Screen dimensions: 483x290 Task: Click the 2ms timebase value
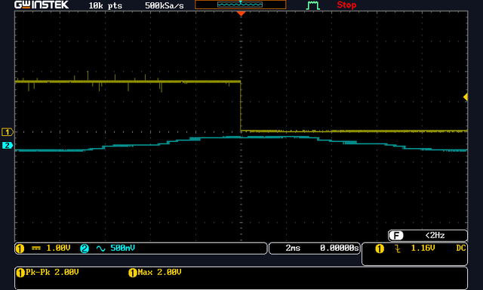(293, 248)
